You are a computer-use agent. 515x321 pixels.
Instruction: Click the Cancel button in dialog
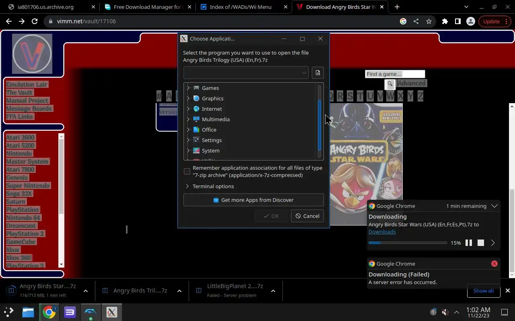pyautogui.click(x=307, y=216)
